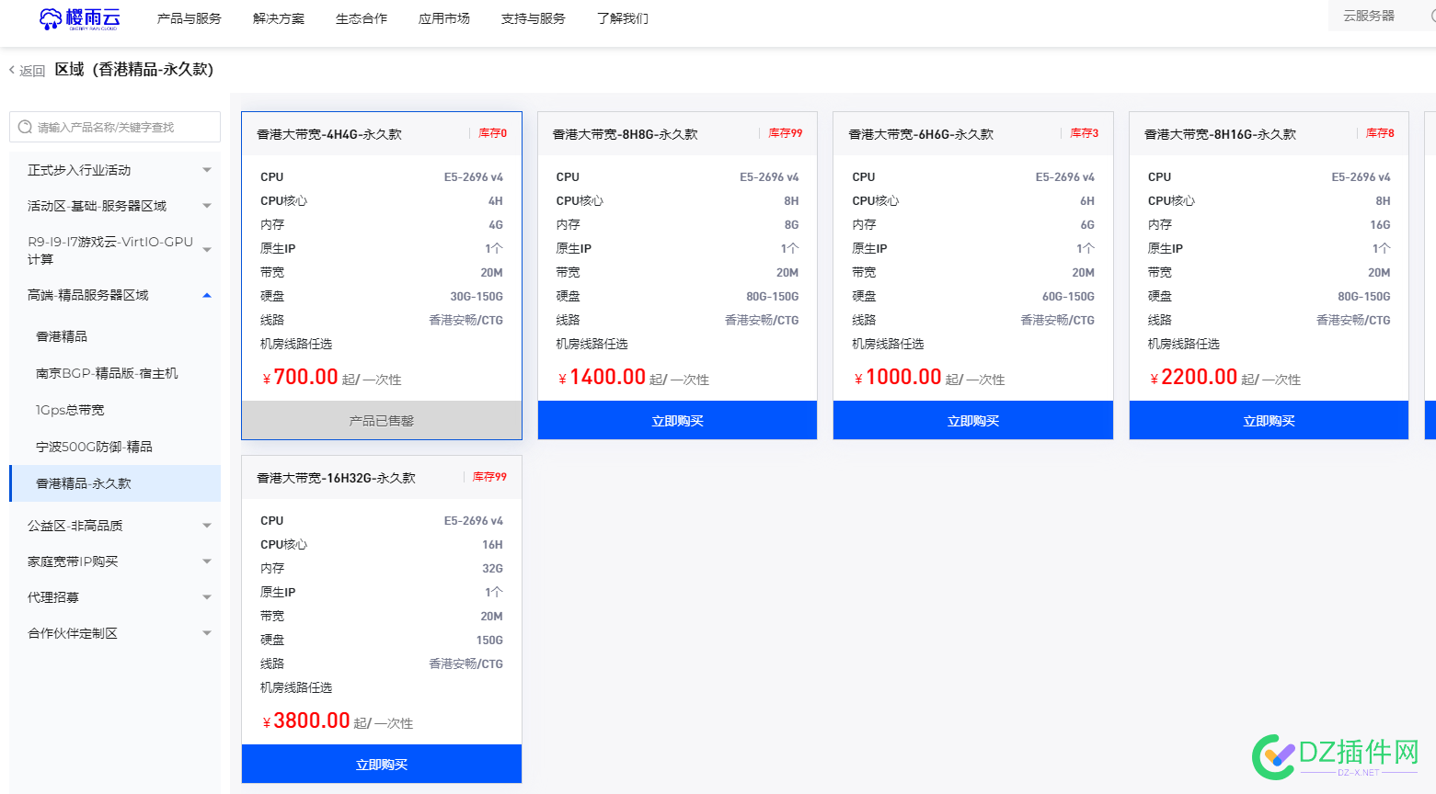
Task: Buy the 6H6G plan with 立即购买
Action: pyautogui.click(x=973, y=420)
